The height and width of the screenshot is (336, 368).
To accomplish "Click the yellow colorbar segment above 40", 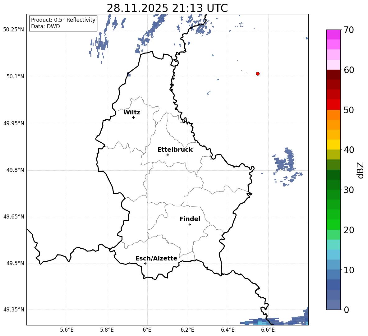I will coord(333,145).
